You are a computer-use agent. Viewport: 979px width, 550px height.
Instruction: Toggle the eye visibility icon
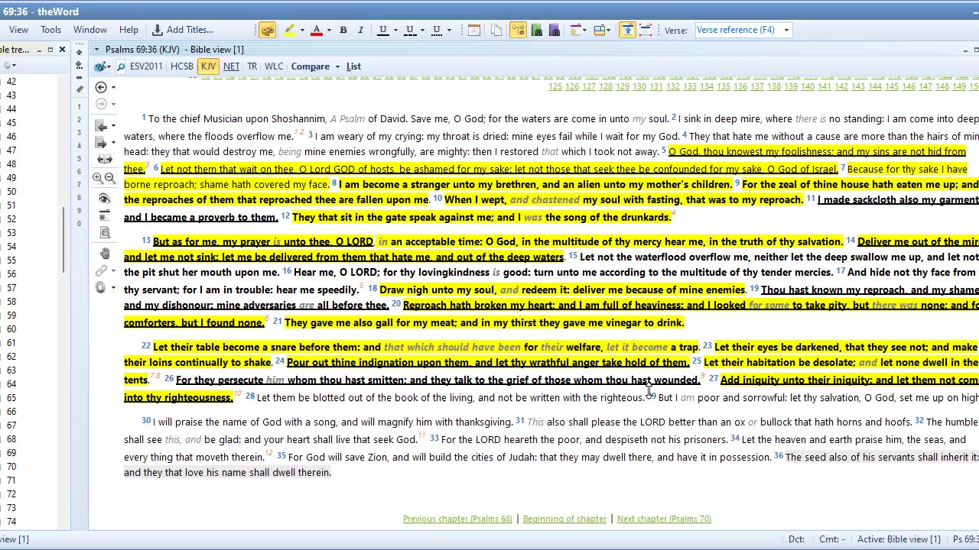104,199
